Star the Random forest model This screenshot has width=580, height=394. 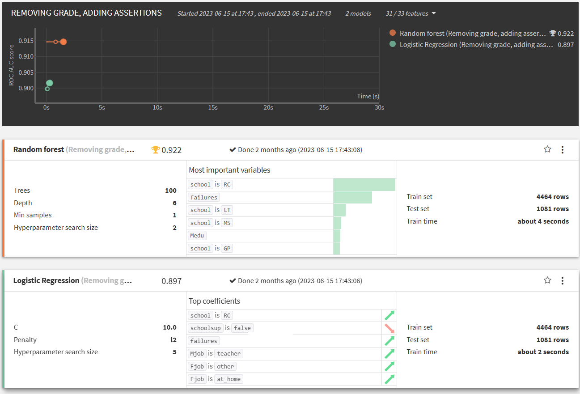pyautogui.click(x=547, y=149)
